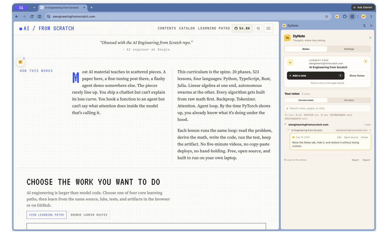Click Place a note on the page instead

point(327,83)
